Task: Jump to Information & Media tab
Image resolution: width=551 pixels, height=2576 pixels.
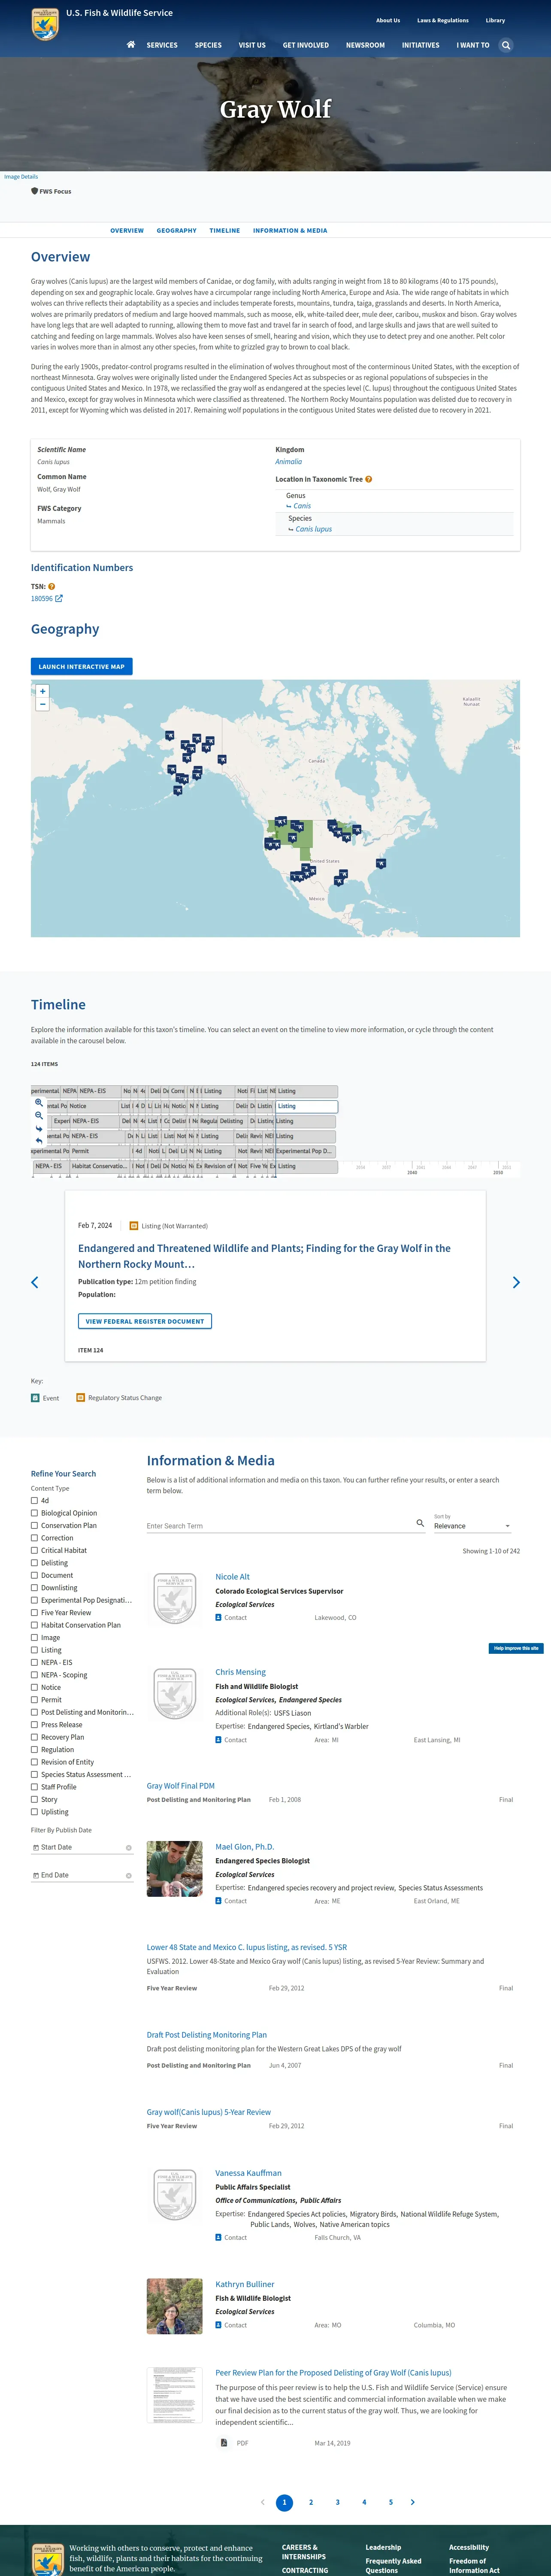Action: (x=290, y=231)
